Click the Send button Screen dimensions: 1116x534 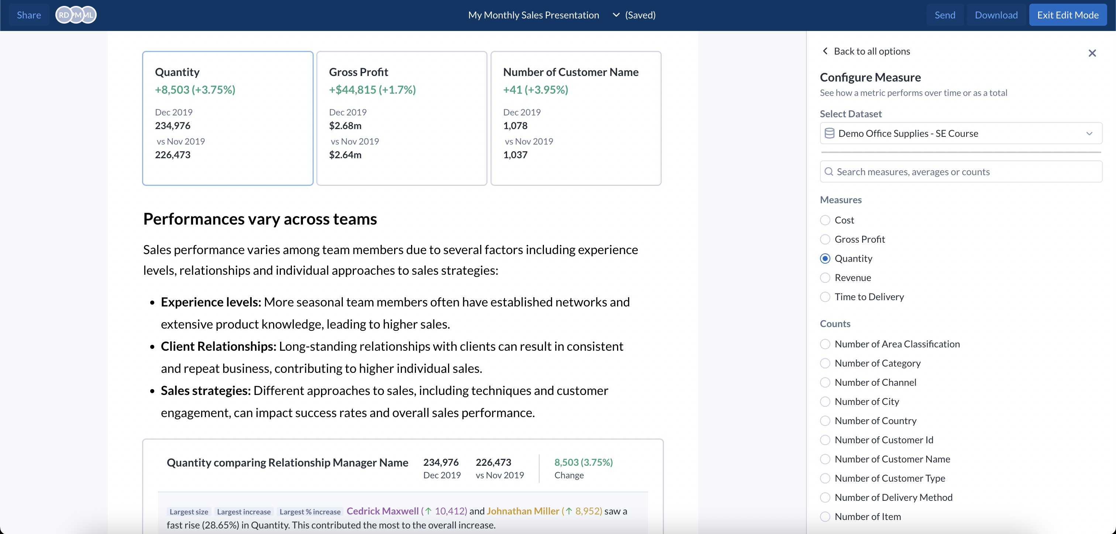[x=945, y=14]
